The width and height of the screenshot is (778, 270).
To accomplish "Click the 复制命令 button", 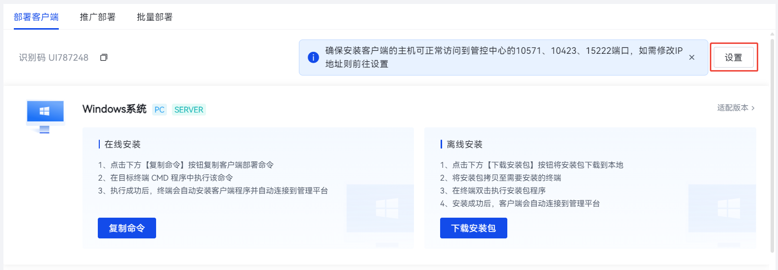I will (127, 228).
